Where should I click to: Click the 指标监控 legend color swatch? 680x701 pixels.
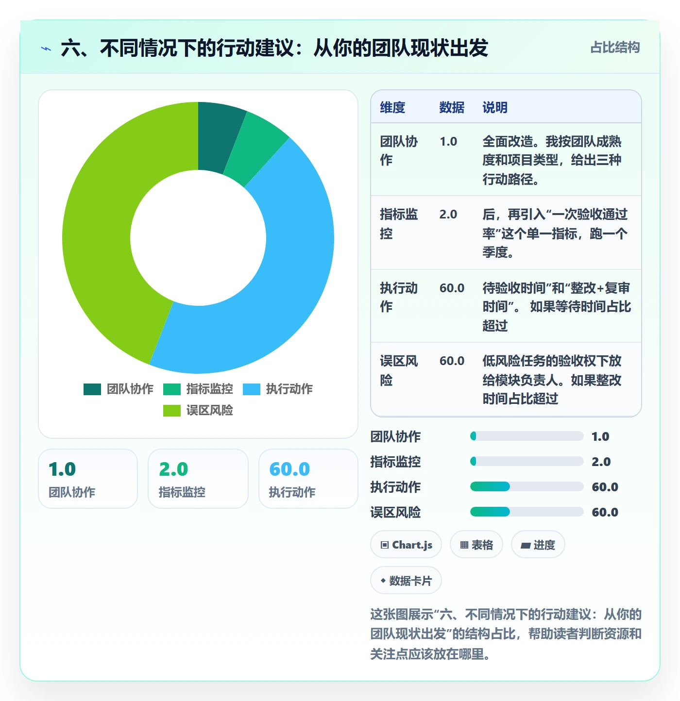[172, 389]
